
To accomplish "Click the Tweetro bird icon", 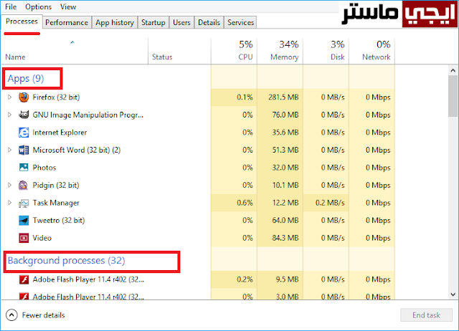I will (x=24, y=221).
